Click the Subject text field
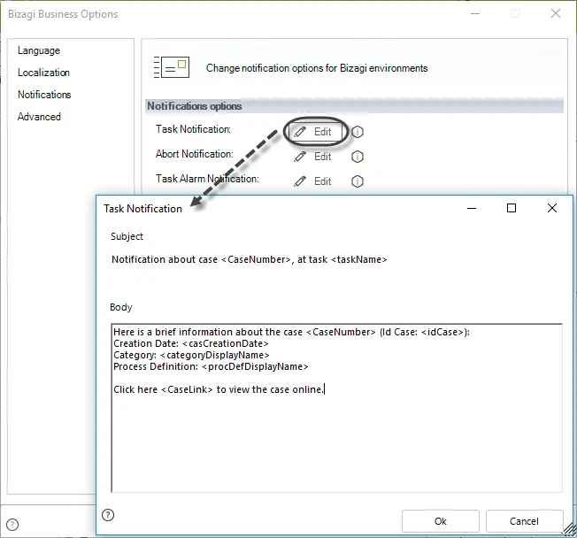The height and width of the screenshot is (538, 577). coord(336,259)
